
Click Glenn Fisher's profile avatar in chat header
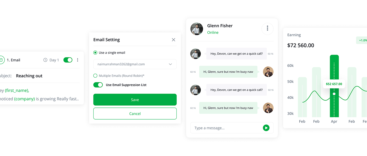[197, 29]
